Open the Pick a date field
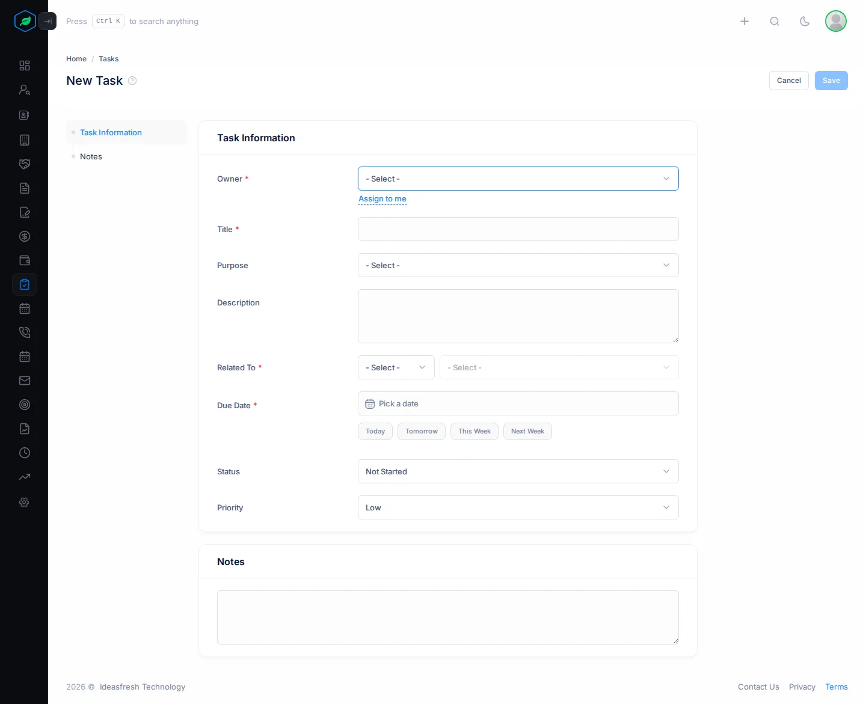 pyautogui.click(x=518, y=403)
